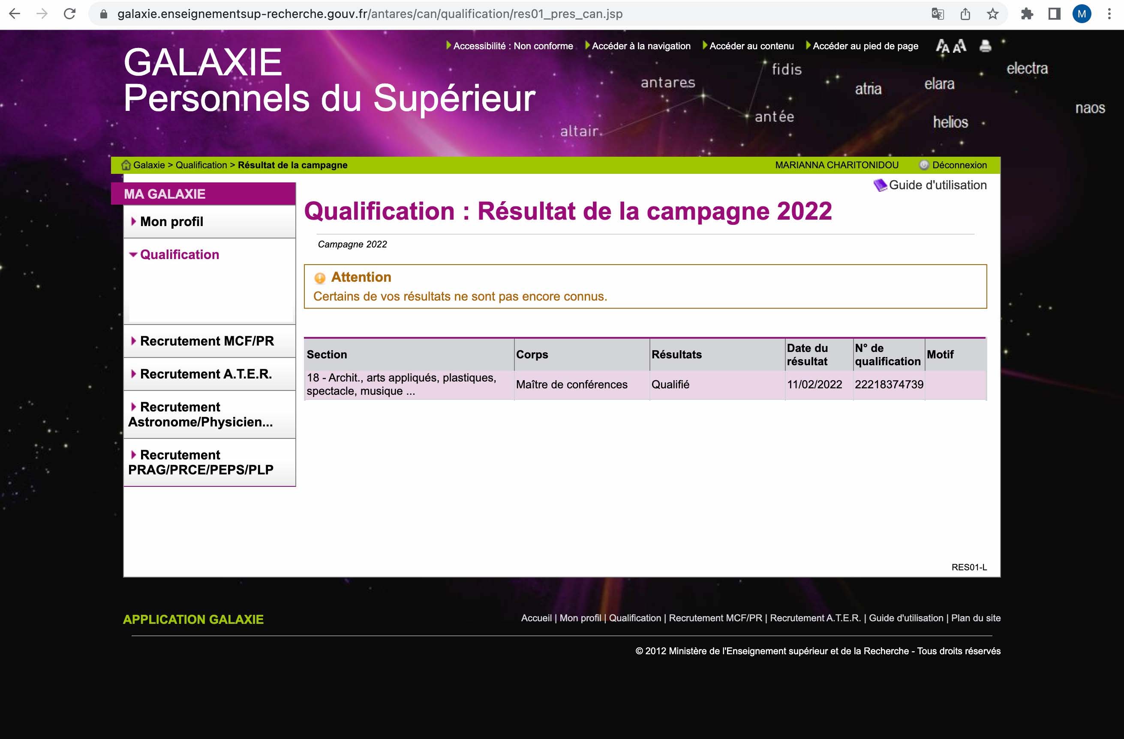Screen dimensions: 1124x739
Task: Open Guide d'utilisation via the book icon
Action: (x=881, y=185)
